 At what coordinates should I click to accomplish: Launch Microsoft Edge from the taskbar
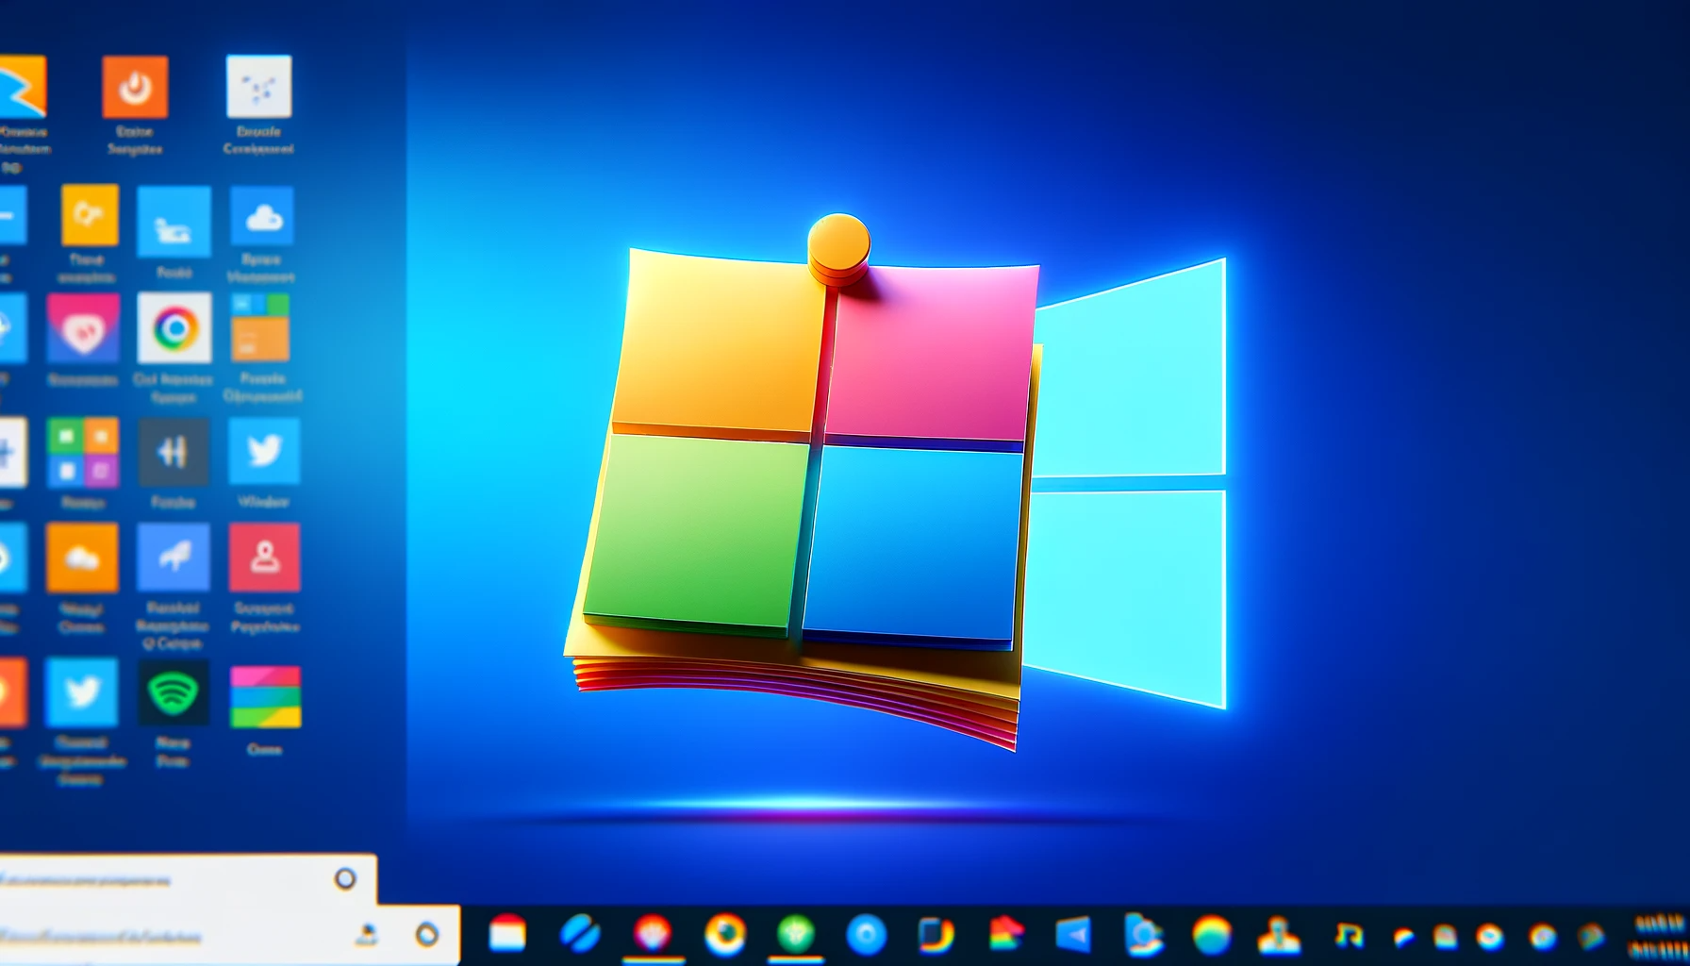(x=580, y=934)
